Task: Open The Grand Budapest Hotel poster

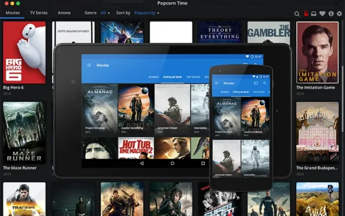Action: 317,132
